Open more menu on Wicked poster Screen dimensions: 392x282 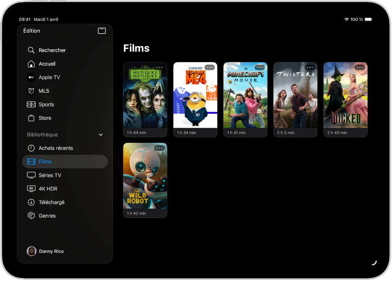click(x=360, y=67)
